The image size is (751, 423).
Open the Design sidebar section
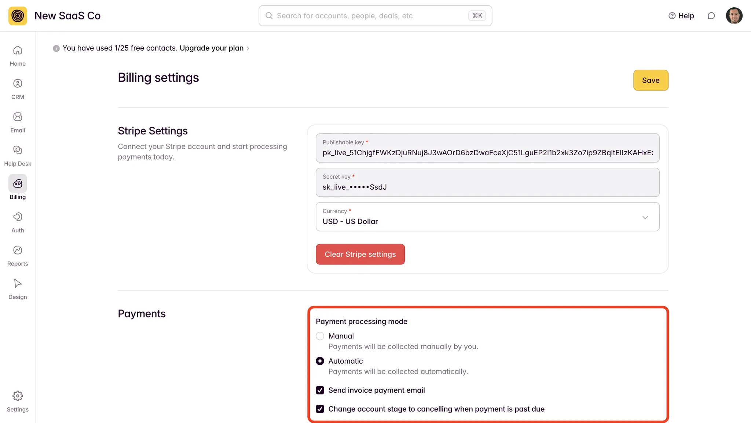(18, 284)
